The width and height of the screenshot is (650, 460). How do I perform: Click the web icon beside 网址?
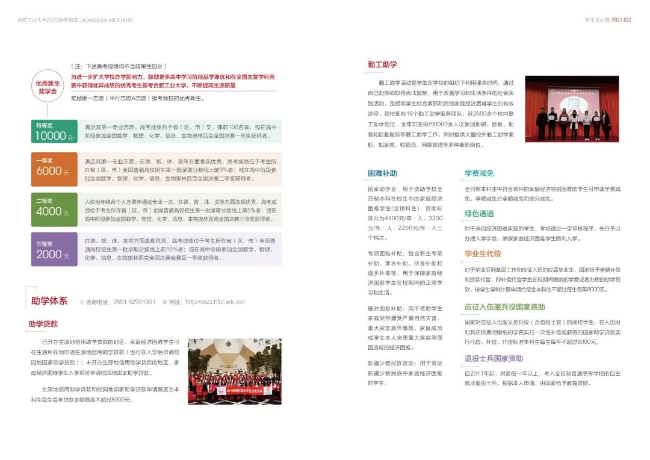(164, 301)
